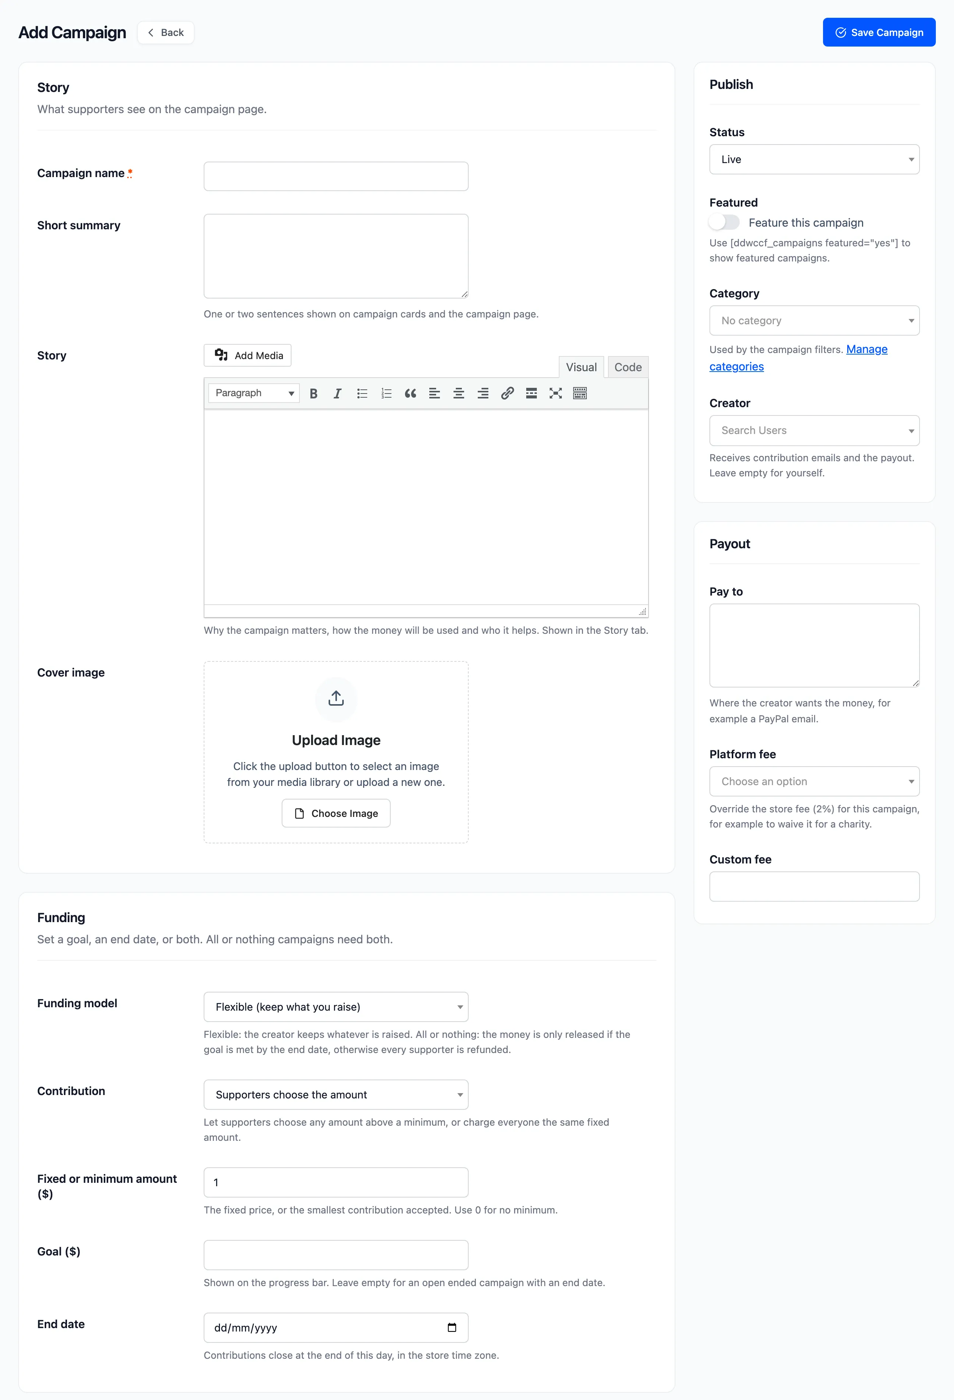Focus the Custom fee field

click(814, 887)
